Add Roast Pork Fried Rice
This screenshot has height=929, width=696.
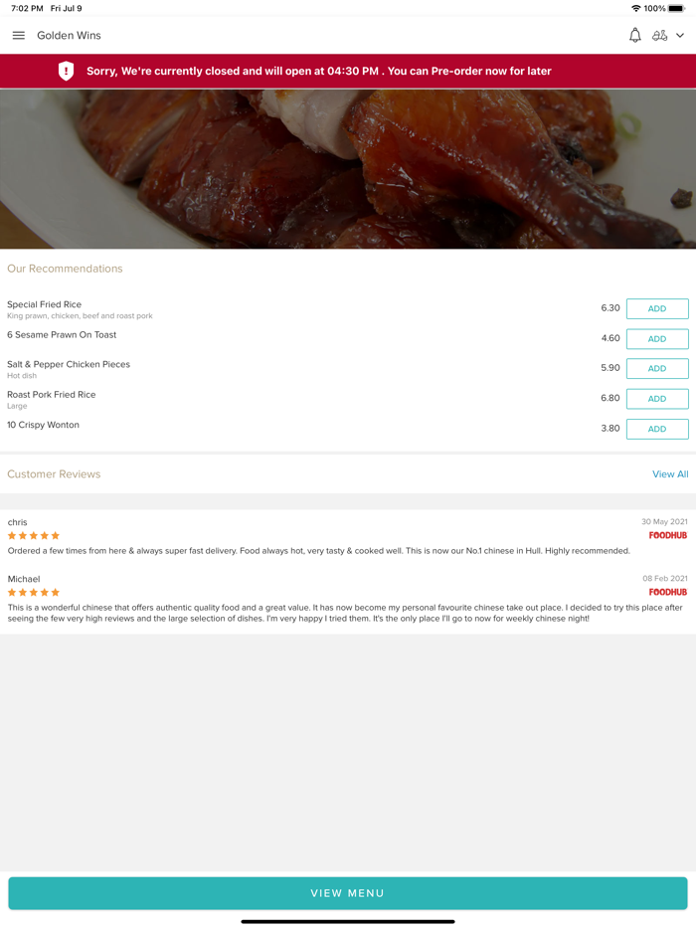click(x=656, y=398)
